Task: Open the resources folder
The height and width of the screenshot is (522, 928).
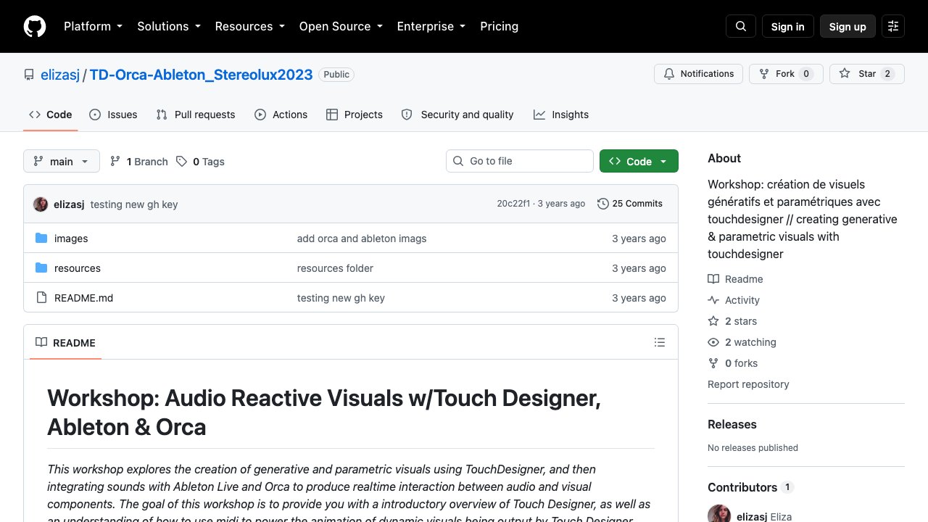Action: pos(78,268)
